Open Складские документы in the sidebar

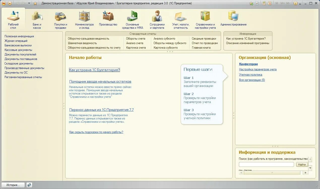point(19,64)
